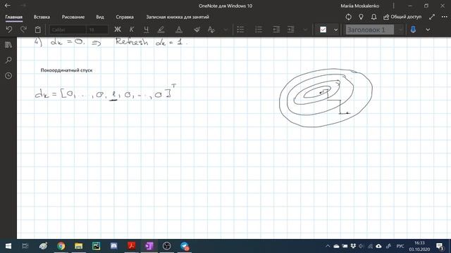Apply a bulleted list
The image size is (451, 253).
coord(241,30)
